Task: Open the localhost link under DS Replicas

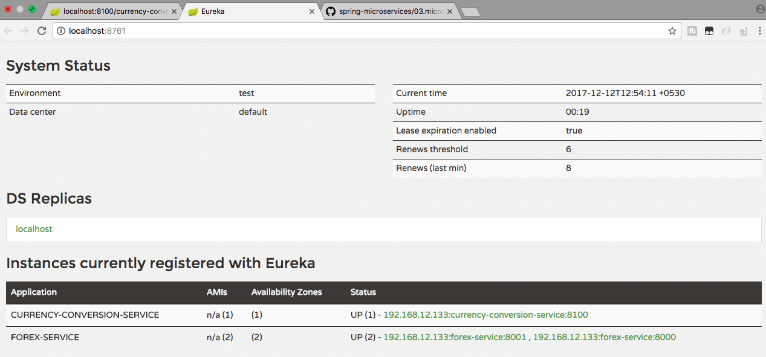Action: point(34,229)
